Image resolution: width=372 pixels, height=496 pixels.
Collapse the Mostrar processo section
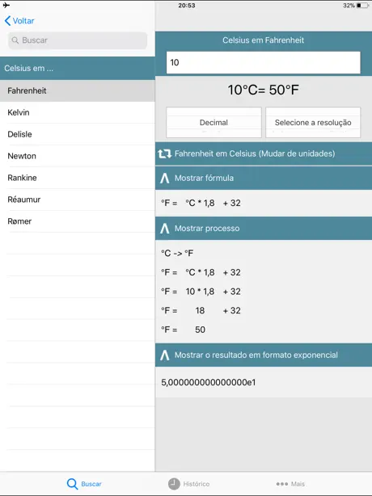[x=264, y=229]
